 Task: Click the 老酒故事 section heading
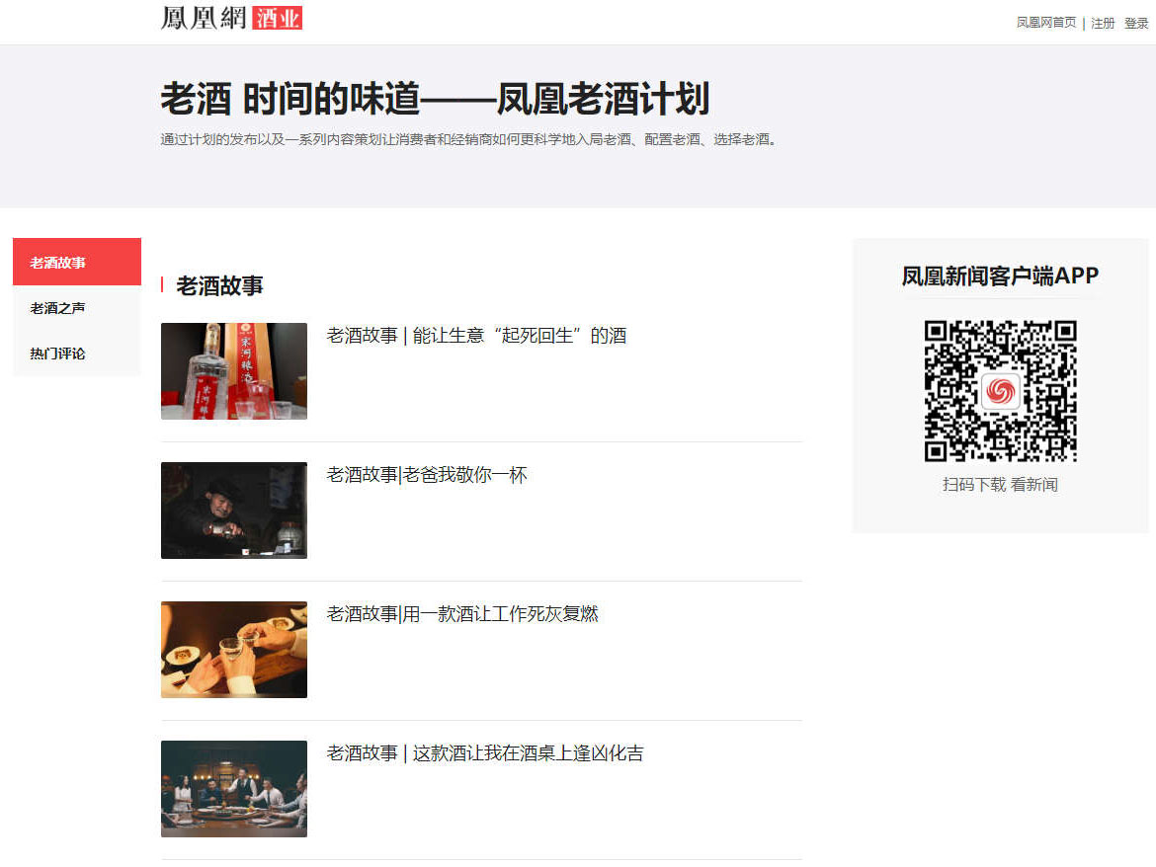tap(219, 285)
